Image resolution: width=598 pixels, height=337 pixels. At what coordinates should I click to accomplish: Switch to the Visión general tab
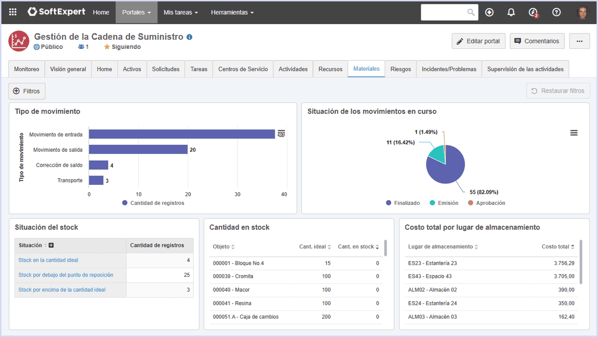pos(68,69)
